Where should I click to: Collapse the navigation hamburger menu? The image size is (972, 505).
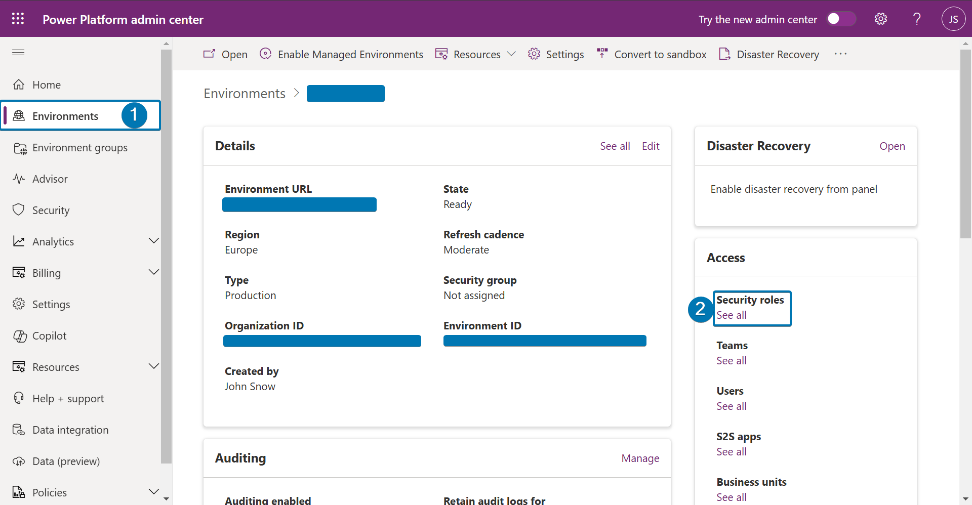[18, 53]
